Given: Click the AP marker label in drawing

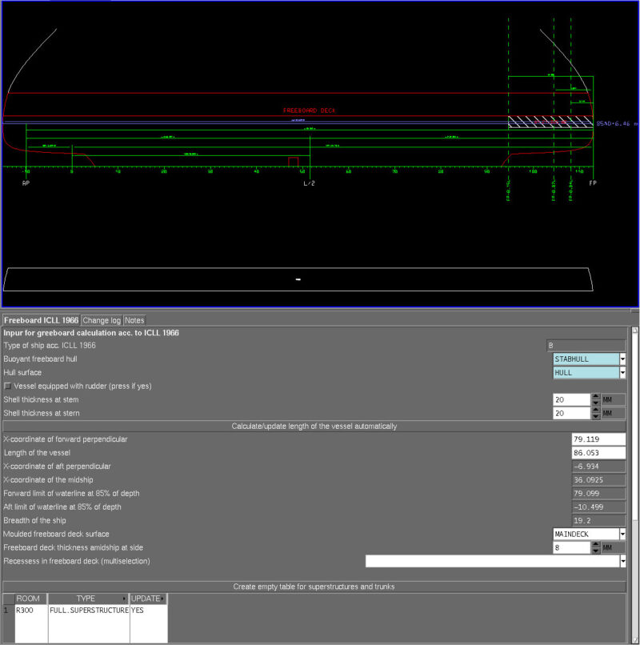Looking at the screenshot, I should click(x=26, y=183).
